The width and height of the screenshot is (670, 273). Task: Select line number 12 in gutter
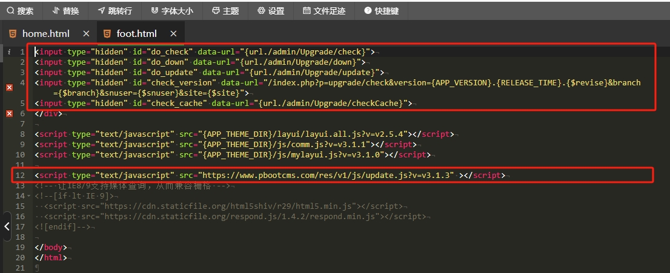[20, 175]
